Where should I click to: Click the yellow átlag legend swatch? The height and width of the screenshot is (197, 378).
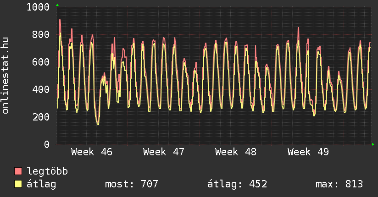coord(18,184)
